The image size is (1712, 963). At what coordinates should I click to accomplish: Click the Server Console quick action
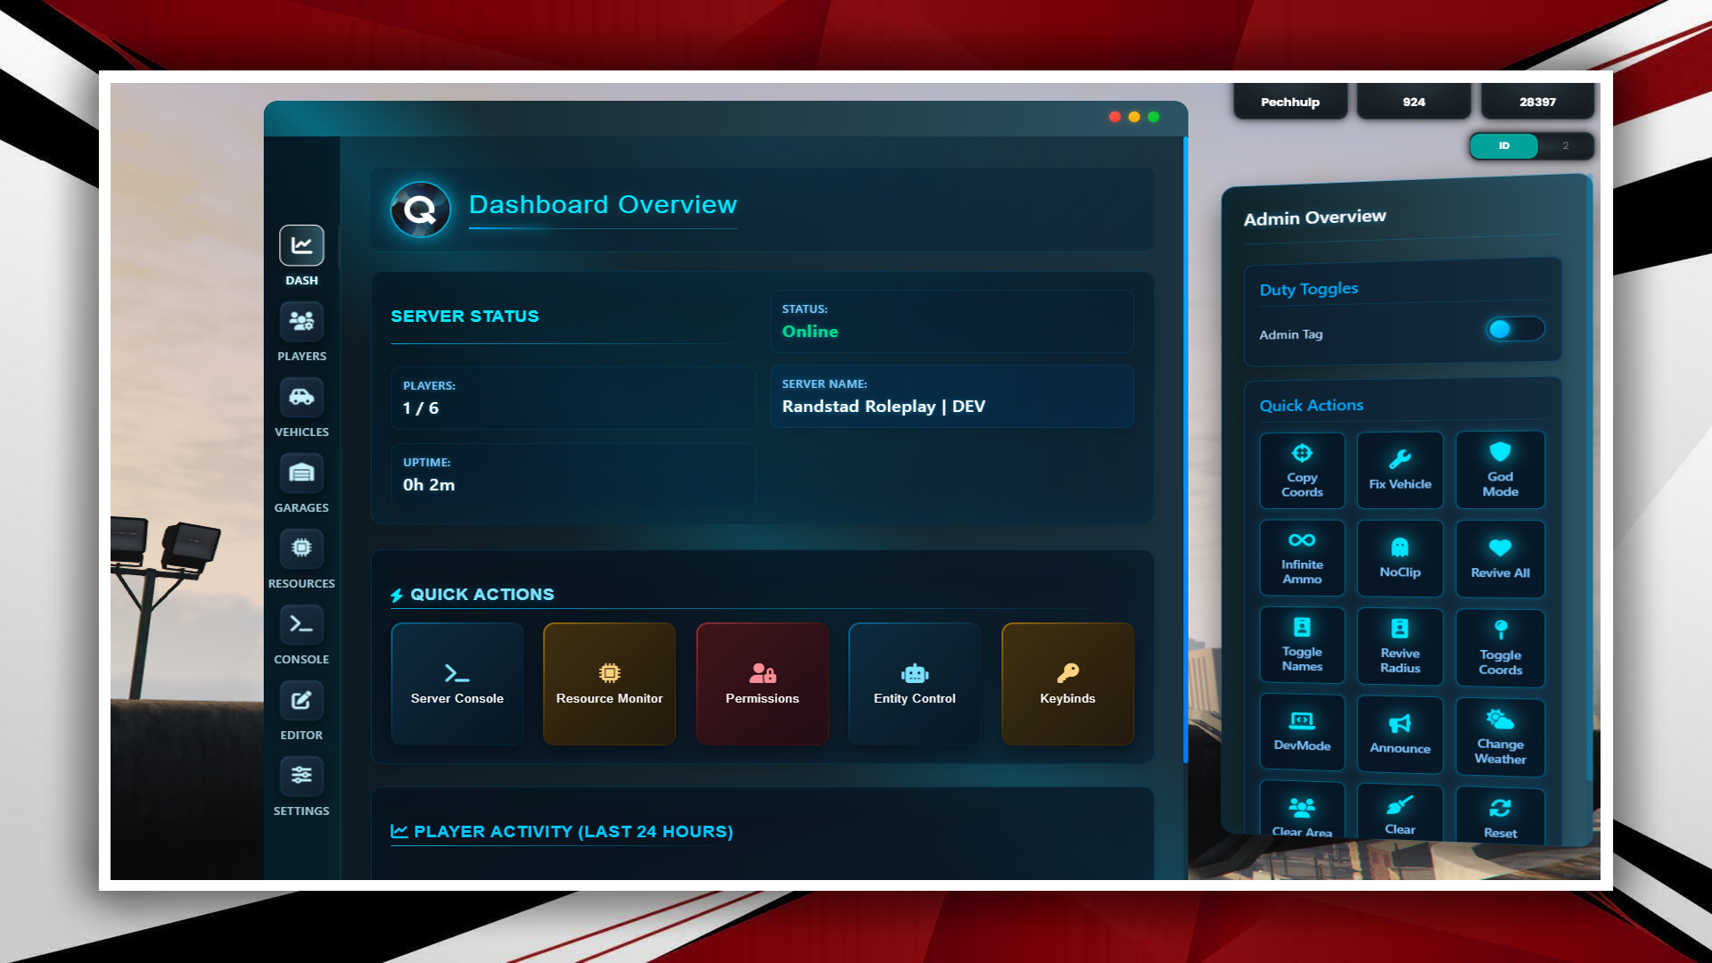(457, 684)
